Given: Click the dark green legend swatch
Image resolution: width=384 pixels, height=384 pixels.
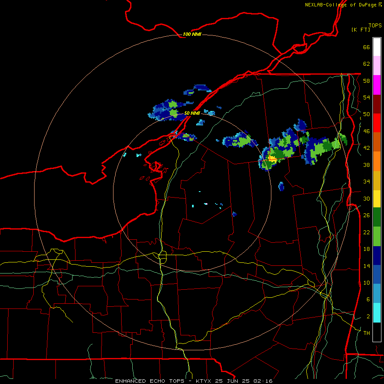Looking at the screenshot, I should pos(377,217).
